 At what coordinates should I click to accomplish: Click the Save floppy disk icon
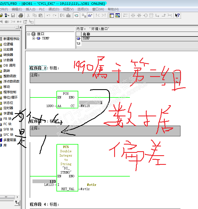point(13,15)
